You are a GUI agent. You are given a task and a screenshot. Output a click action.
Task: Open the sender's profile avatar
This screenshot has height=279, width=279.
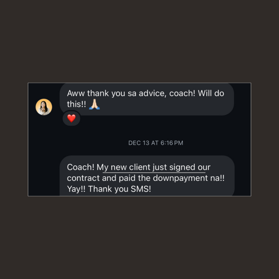click(44, 107)
